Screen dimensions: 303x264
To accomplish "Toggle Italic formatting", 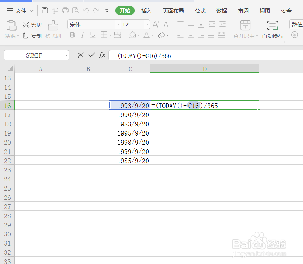I will [x=83, y=35].
